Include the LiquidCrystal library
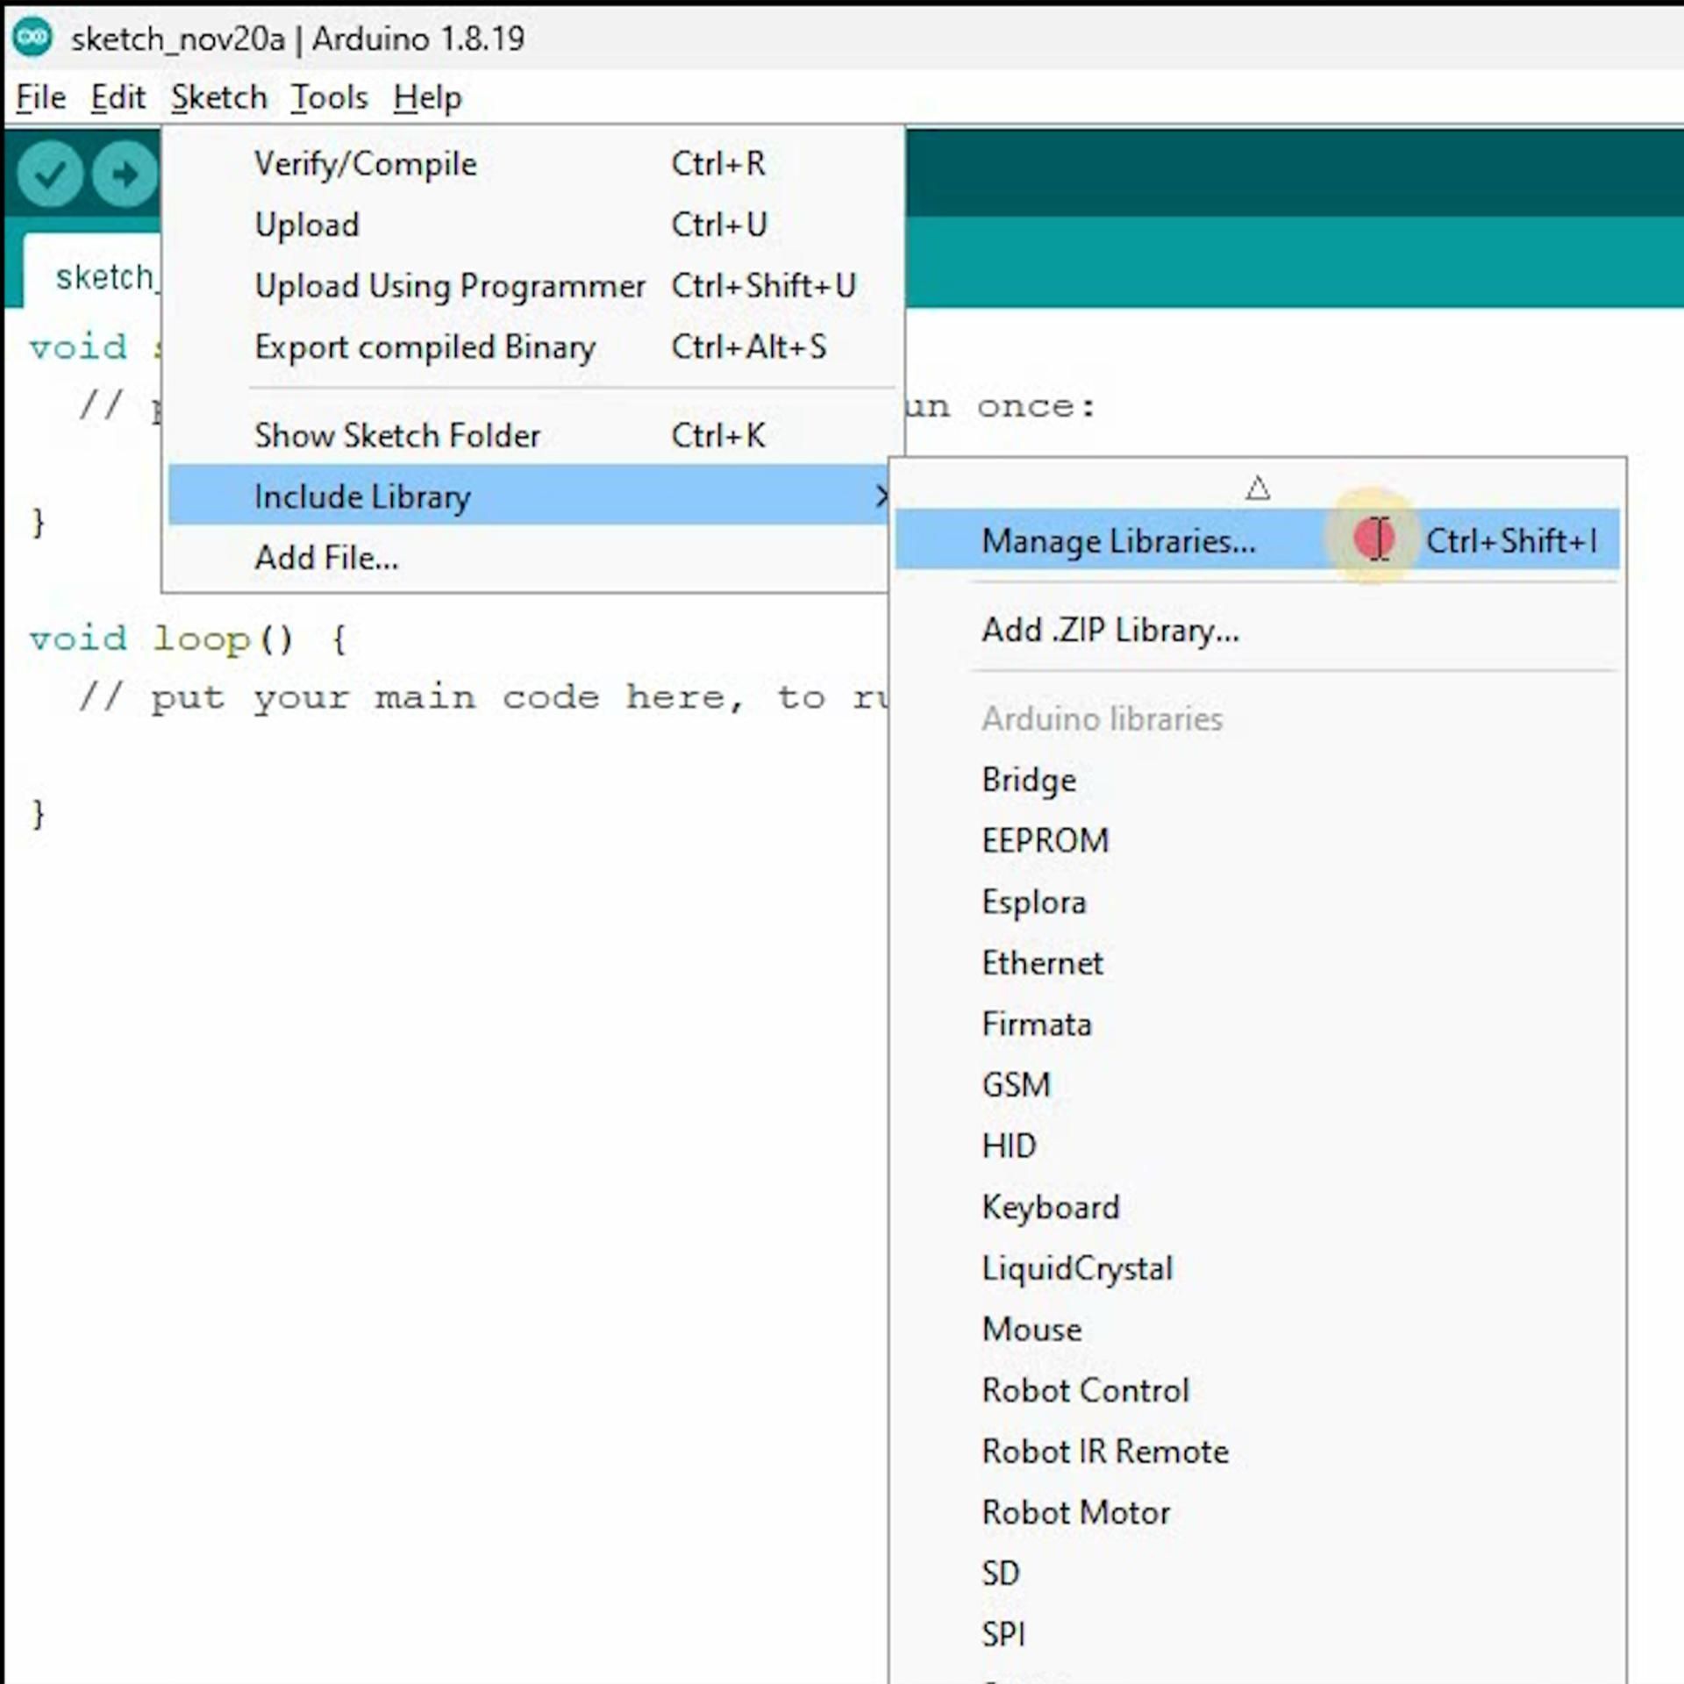 click(x=1076, y=1268)
